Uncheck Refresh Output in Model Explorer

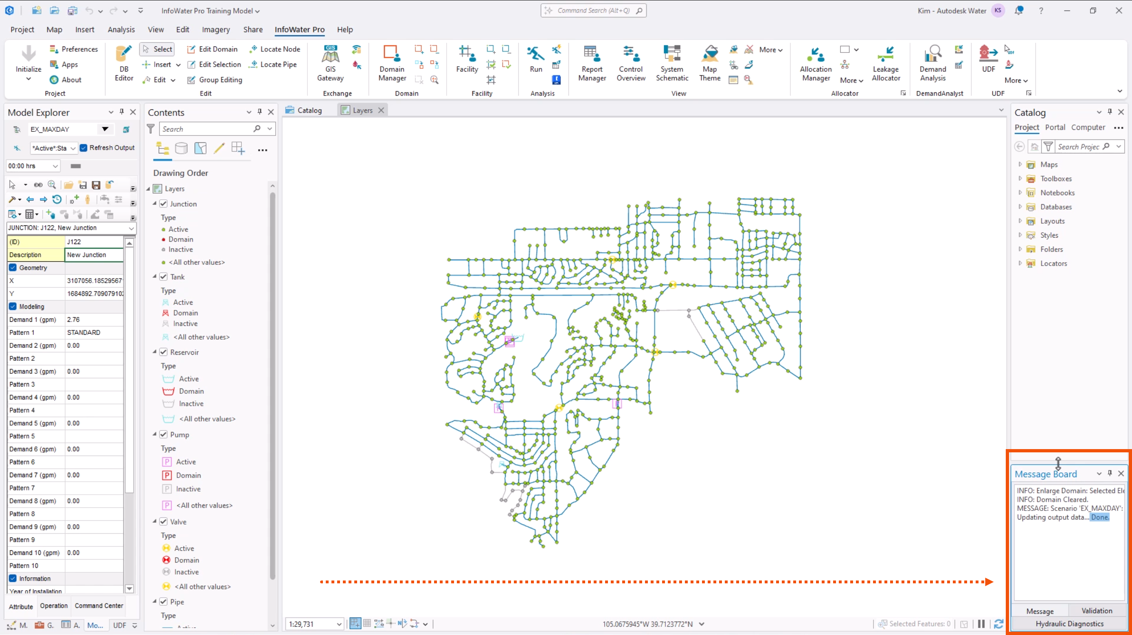click(84, 148)
